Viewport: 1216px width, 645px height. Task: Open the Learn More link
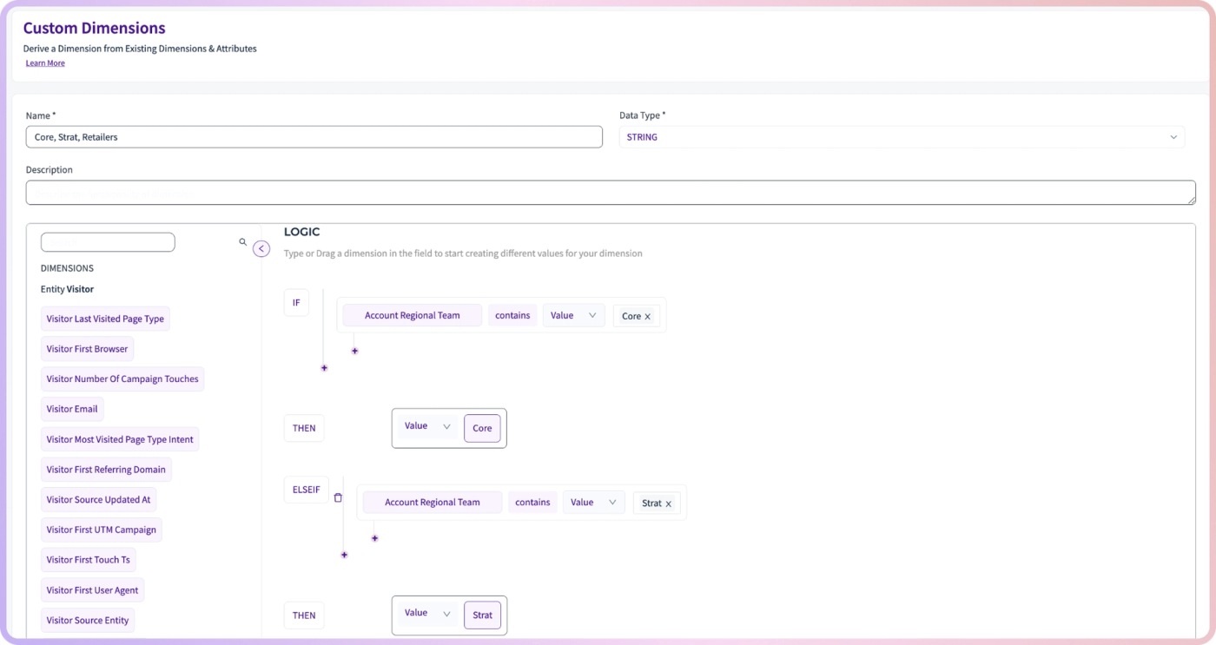pyautogui.click(x=45, y=63)
